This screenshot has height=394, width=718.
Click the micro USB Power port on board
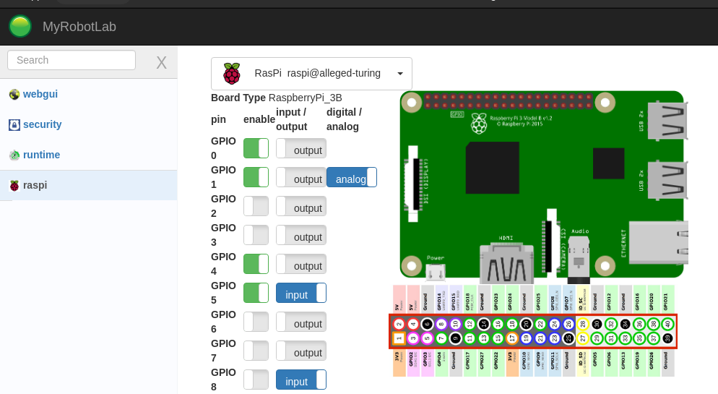pos(436,272)
